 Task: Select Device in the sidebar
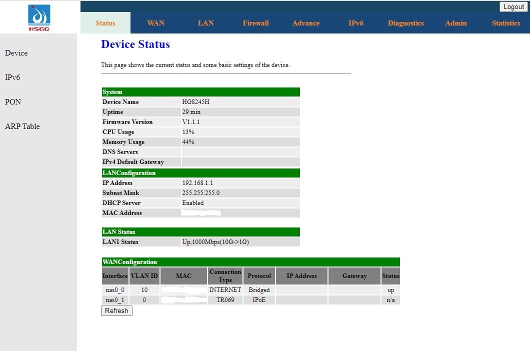click(x=16, y=53)
